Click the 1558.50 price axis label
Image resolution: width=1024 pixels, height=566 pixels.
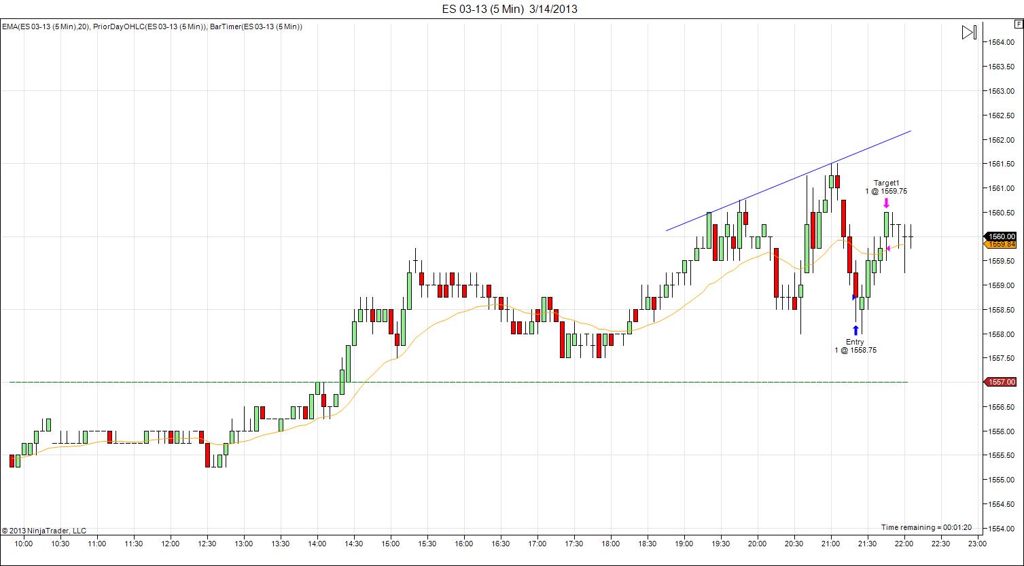(x=1002, y=310)
